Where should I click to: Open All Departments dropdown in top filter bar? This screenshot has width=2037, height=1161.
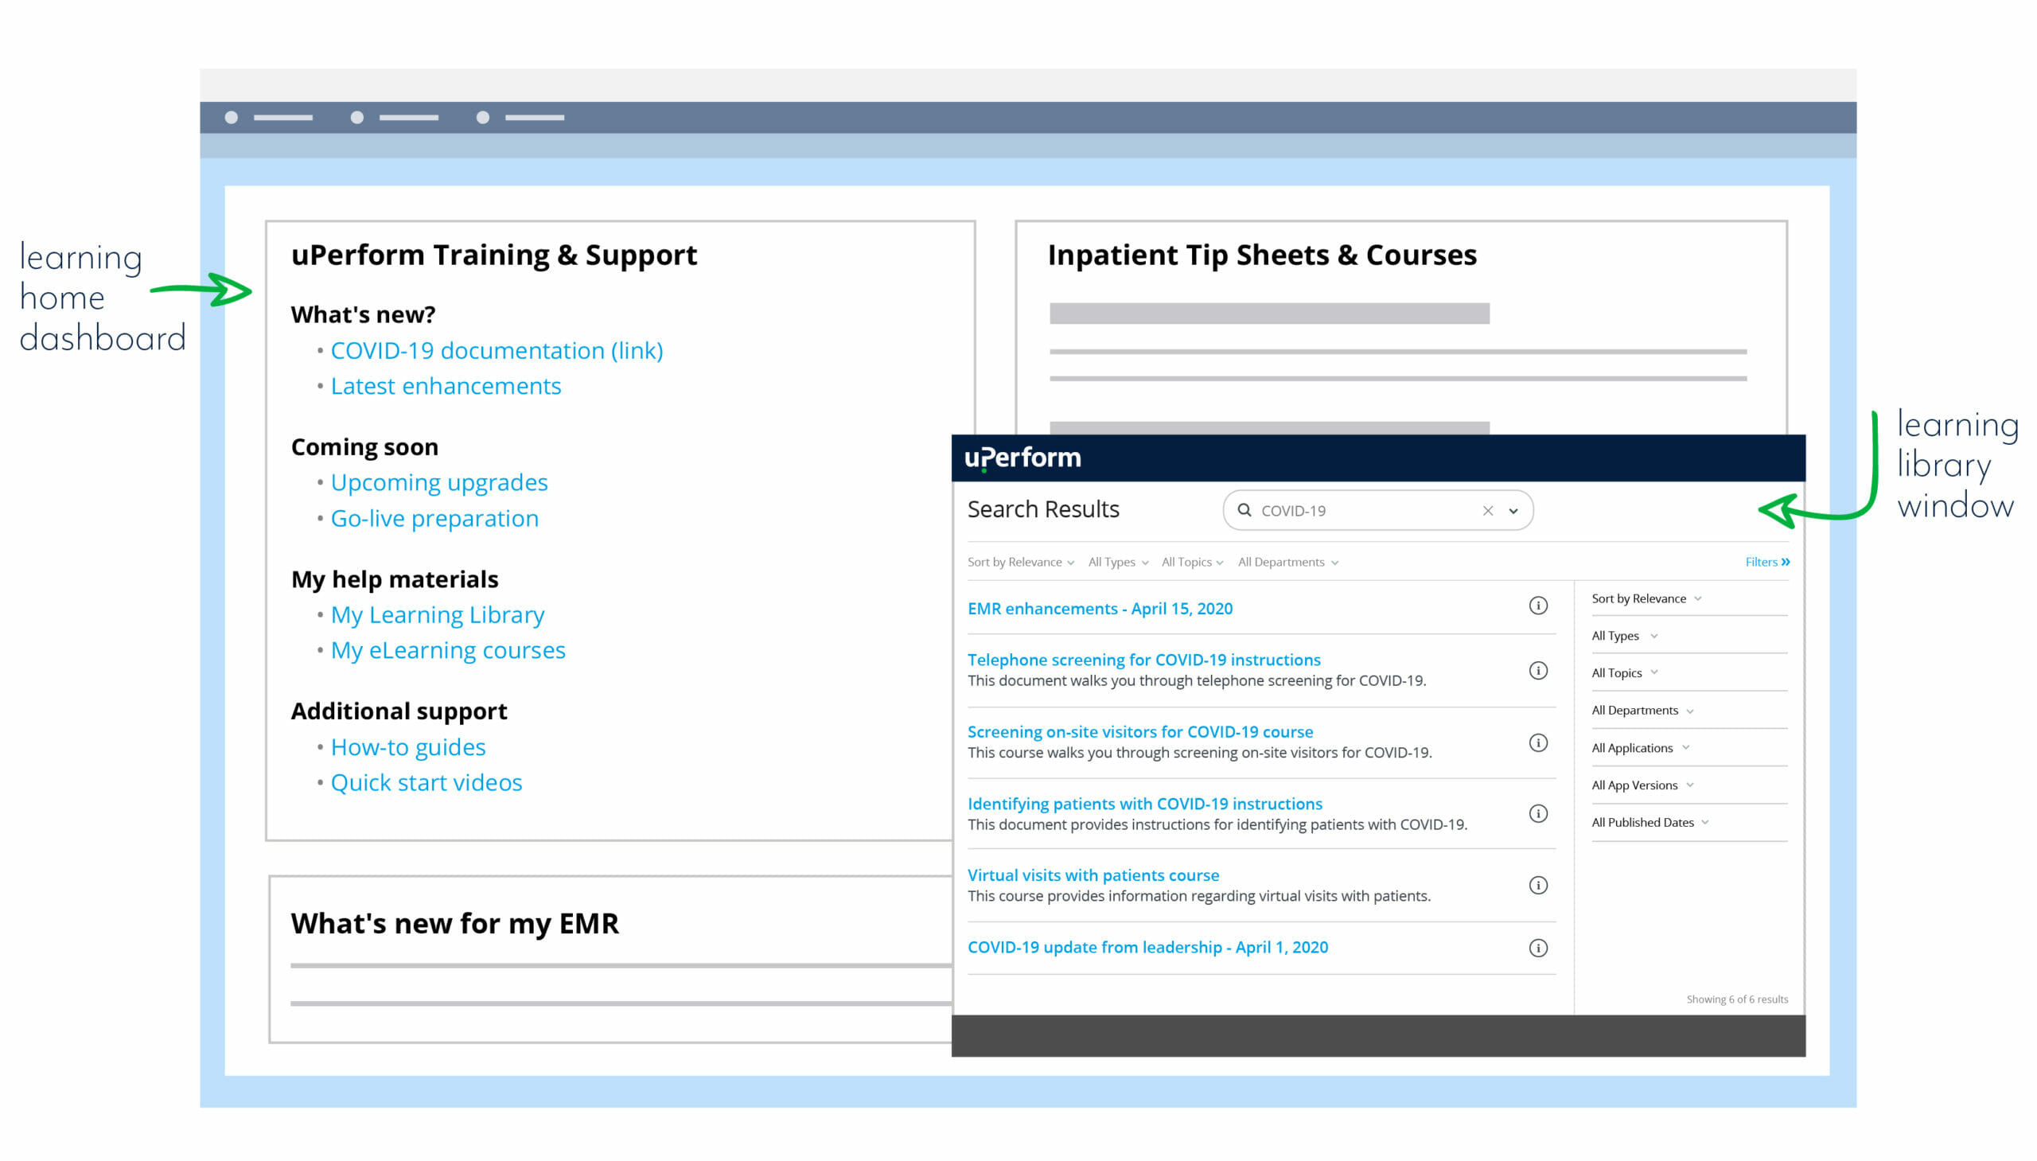point(1287,562)
